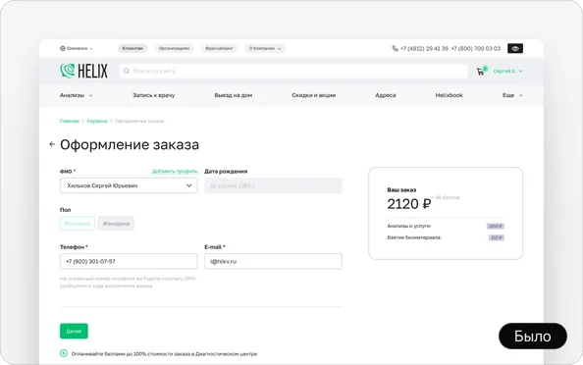Switch to the Клиентам tab
Viewport: 583px width, 365px height.
point(132,48)
